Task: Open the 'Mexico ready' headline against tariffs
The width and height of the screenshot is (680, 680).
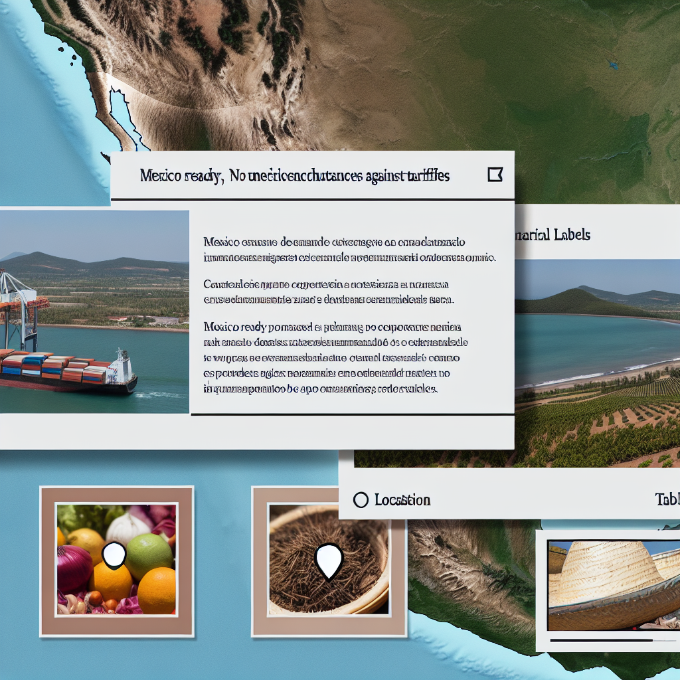Action: [x=295, y=176]
